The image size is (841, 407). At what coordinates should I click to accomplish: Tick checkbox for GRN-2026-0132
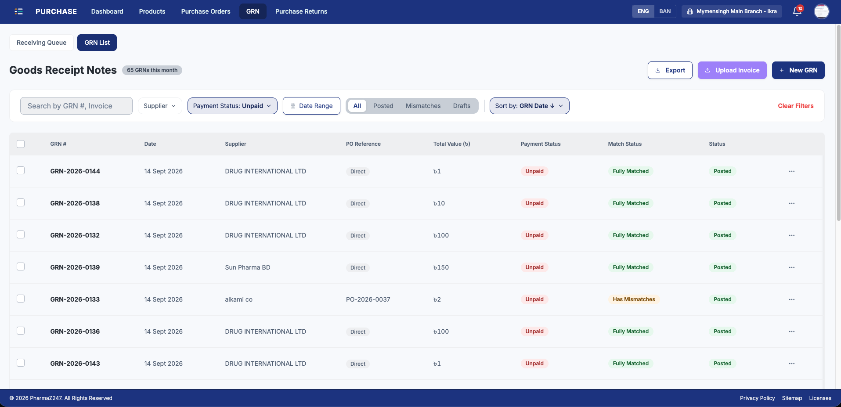click(x=21, y=234)
